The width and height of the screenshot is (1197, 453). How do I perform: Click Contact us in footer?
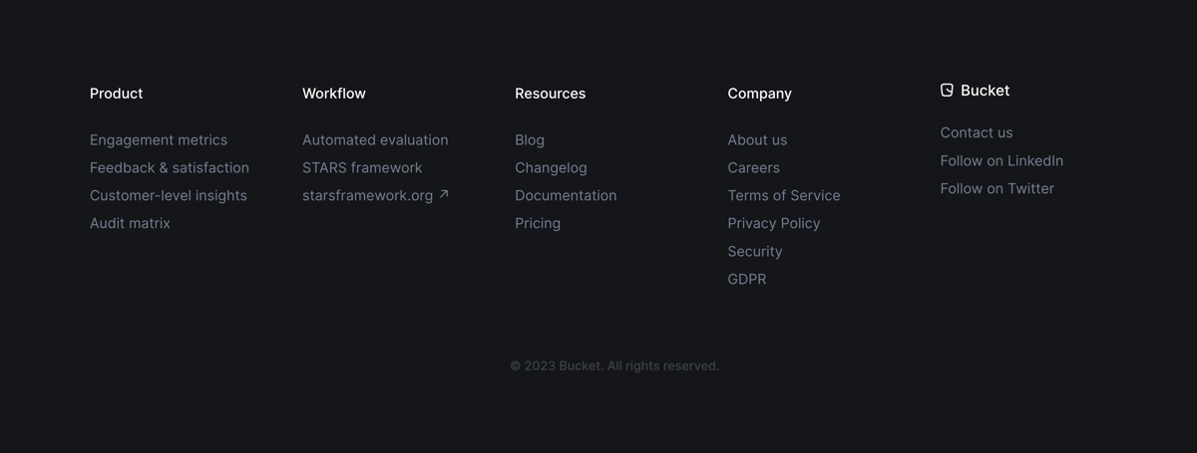[977, 133]
